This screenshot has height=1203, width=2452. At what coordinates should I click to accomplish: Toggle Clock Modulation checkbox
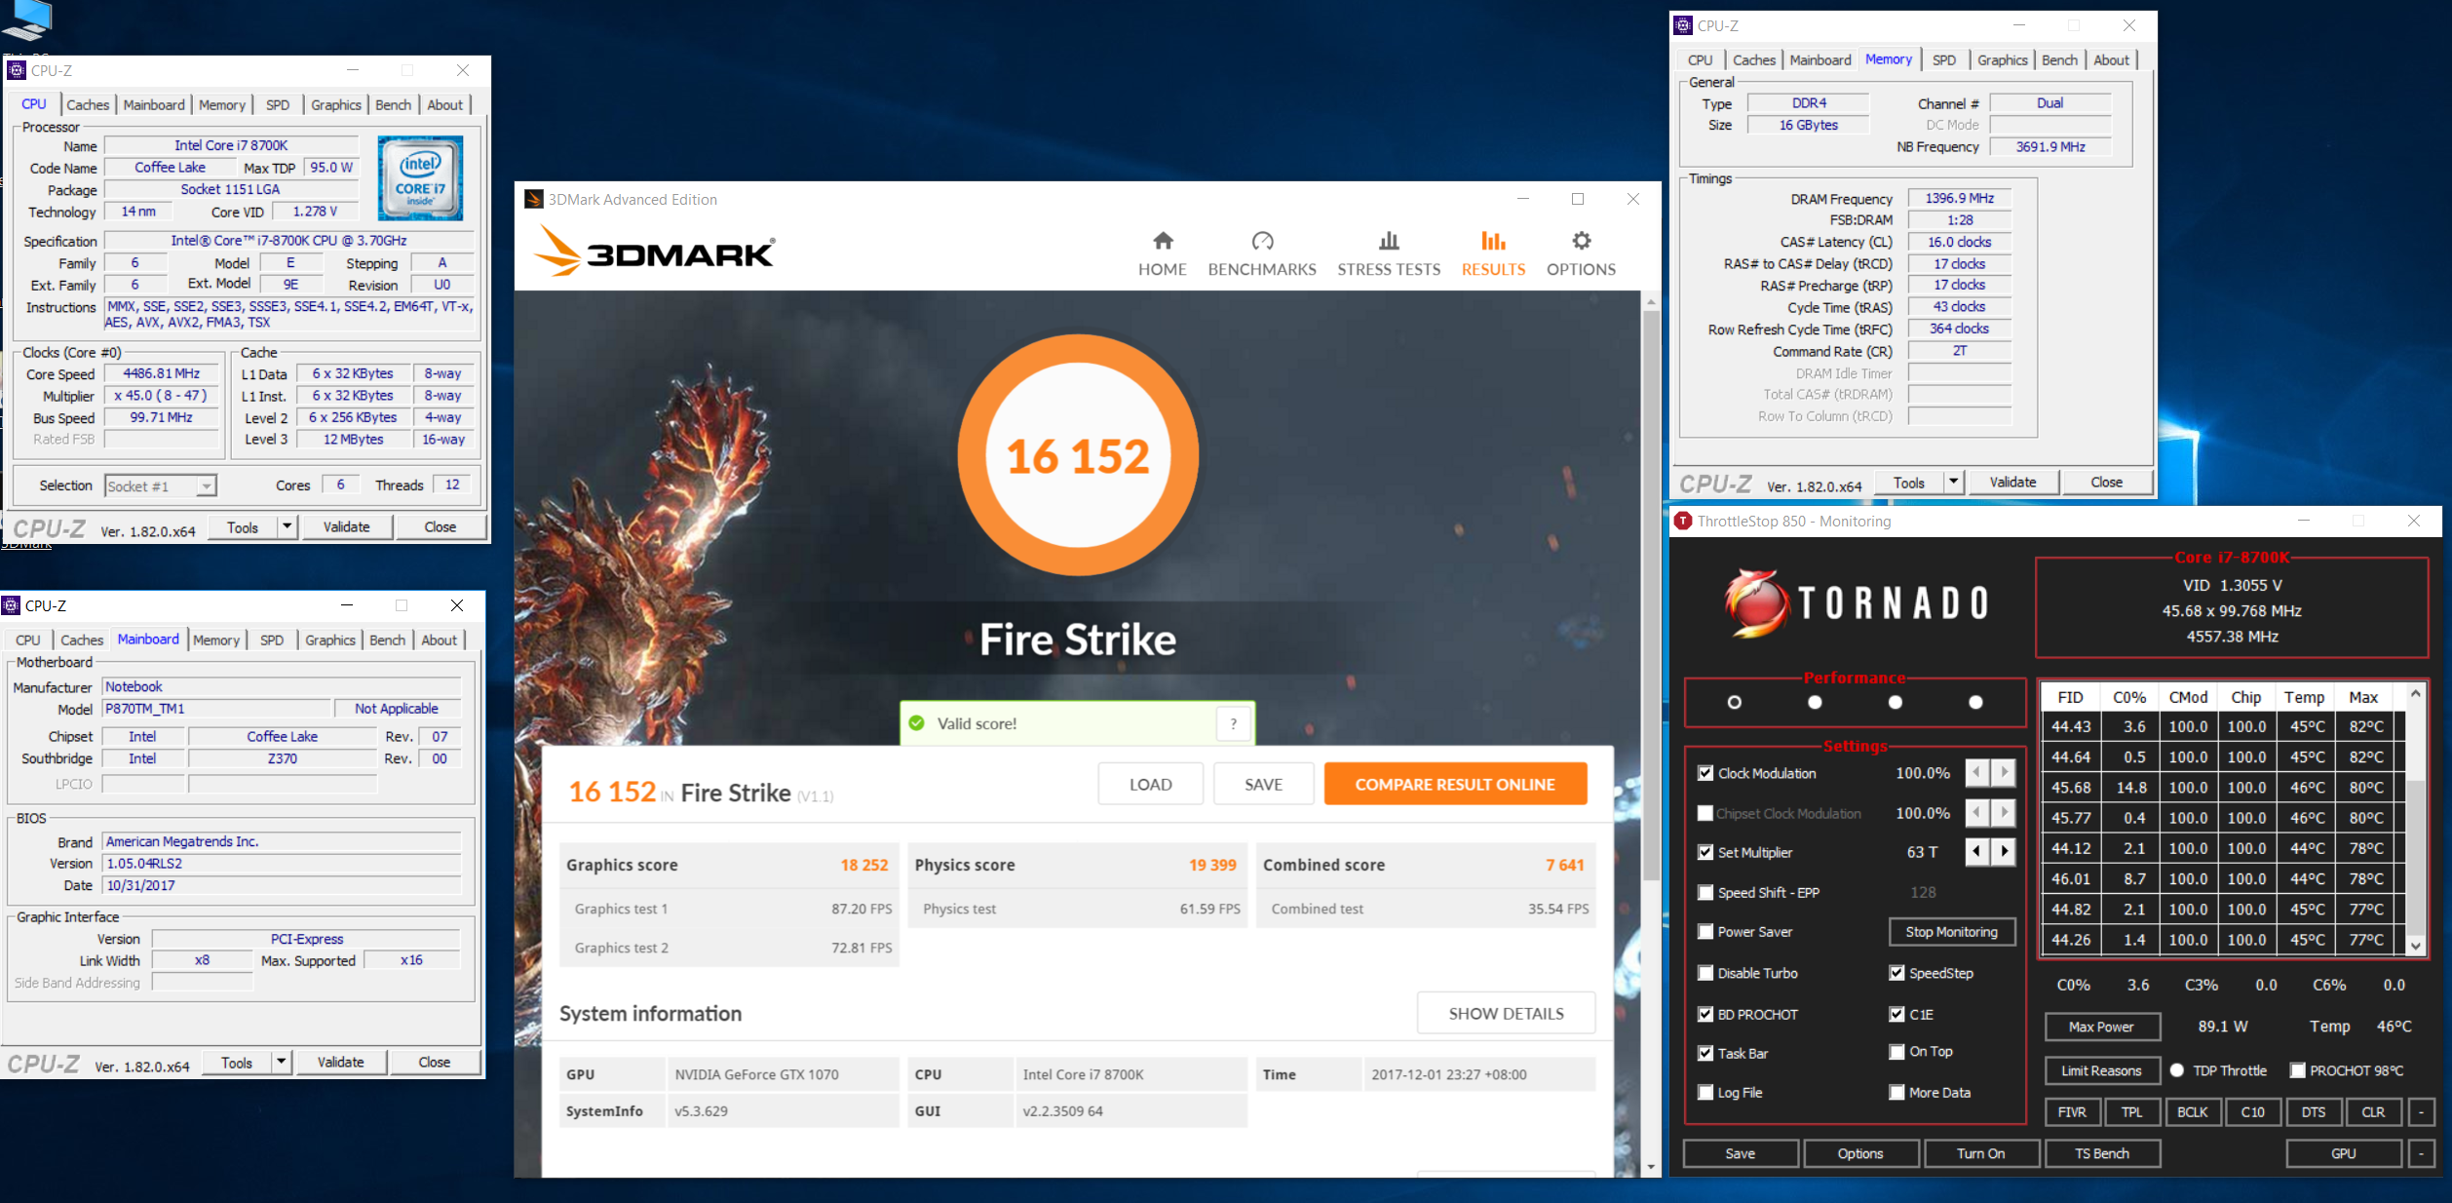(x=1705, y=773)
